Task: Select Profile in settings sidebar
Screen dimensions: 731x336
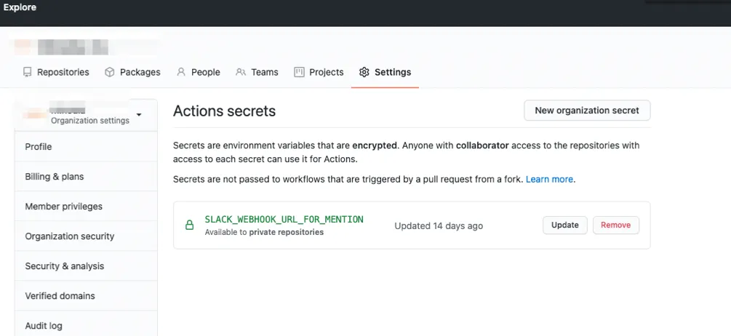Action: (x=39, y=147)
